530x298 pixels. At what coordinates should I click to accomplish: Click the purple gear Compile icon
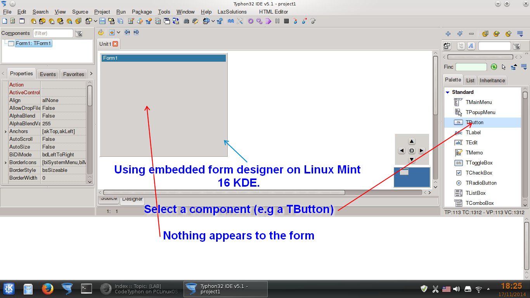[251, 21]
